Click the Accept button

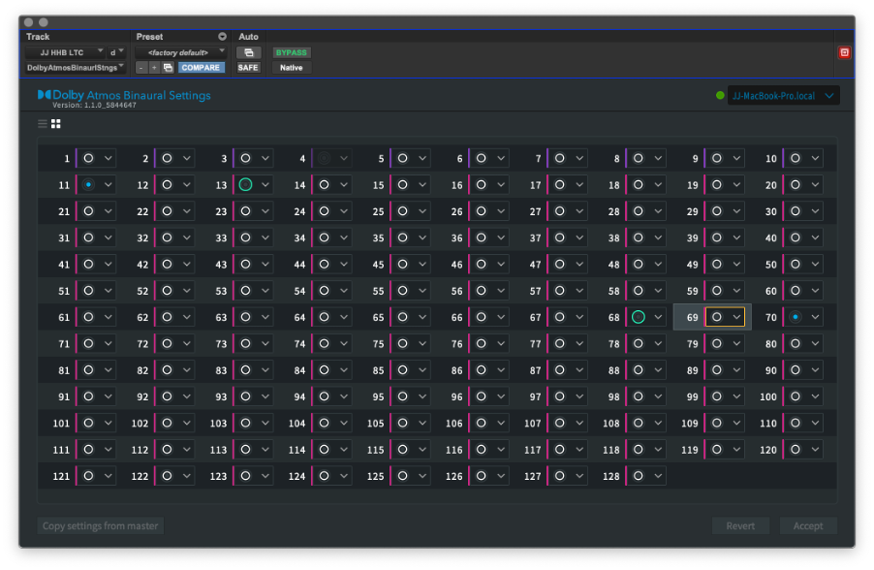pos(808,526)
